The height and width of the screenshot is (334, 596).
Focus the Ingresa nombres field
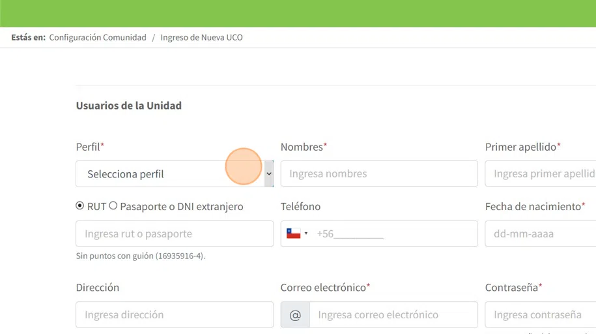(x=379, y=174)
